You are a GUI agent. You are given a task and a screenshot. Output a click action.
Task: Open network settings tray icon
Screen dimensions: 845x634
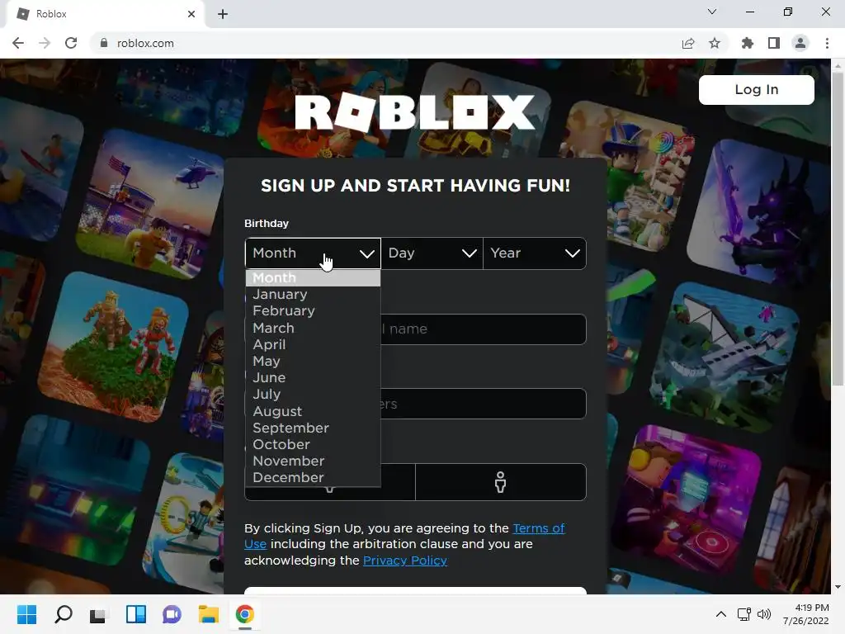[744, 614]
